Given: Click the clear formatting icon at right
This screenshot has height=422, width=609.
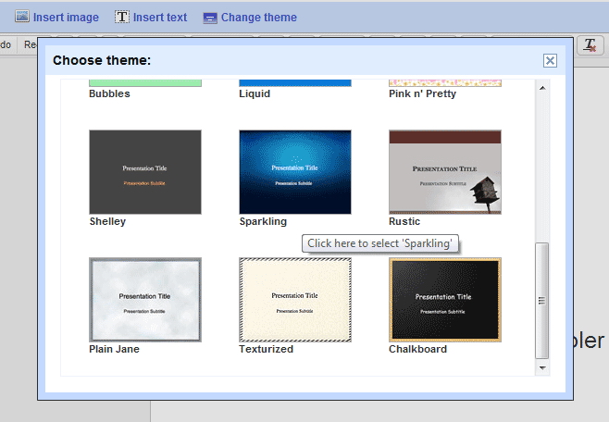Looking at the screenshot, I should pos(589,44).
